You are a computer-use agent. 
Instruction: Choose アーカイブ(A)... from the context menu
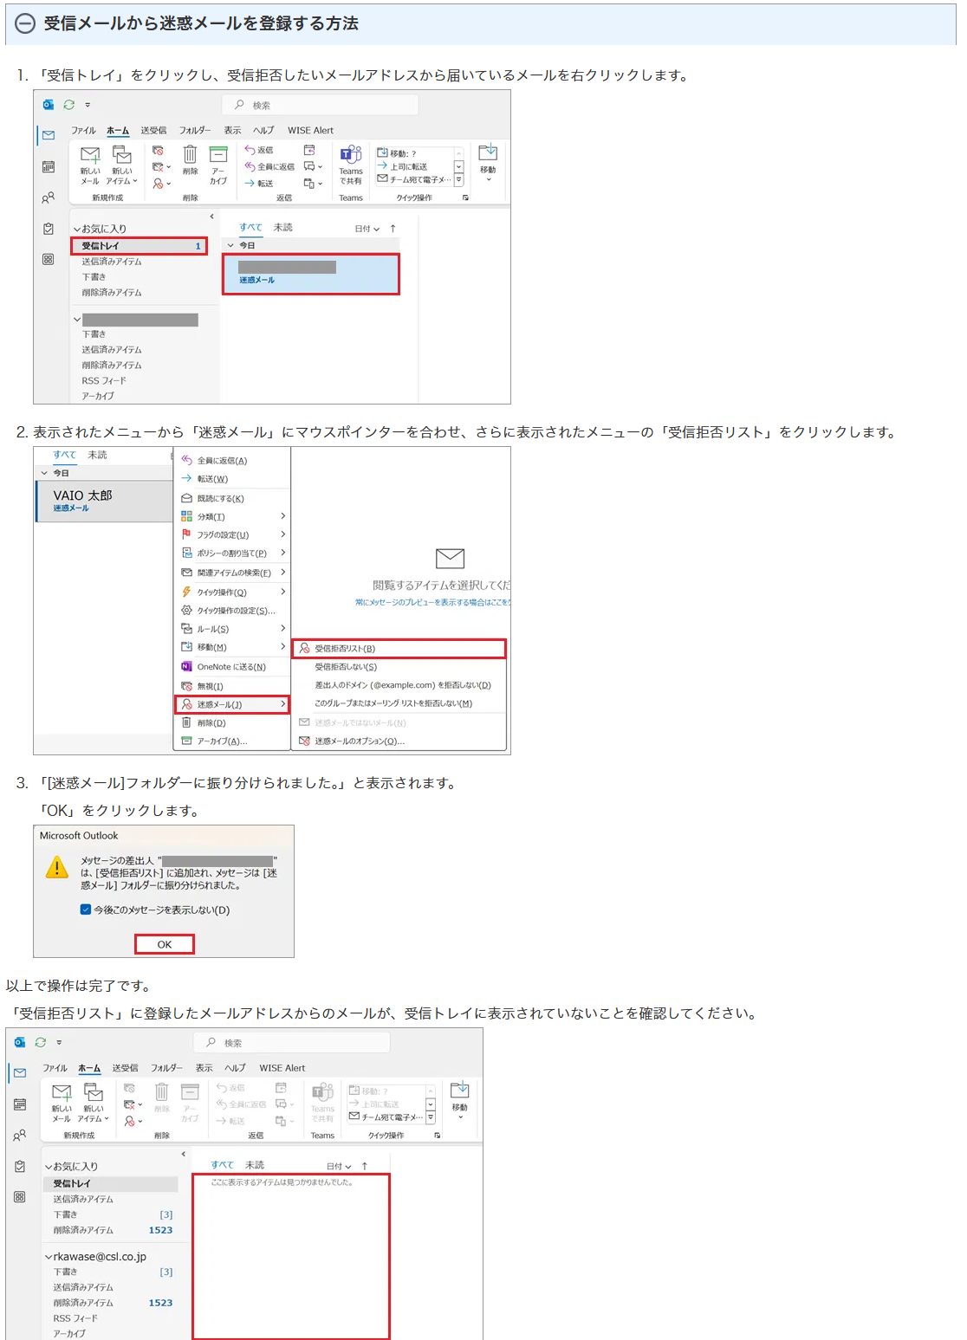click(x=222, y=741)
